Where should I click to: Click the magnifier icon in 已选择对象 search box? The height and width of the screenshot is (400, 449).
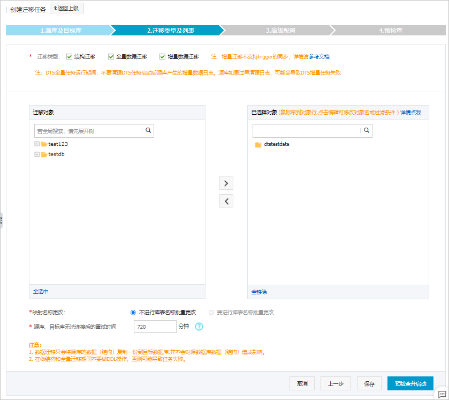point(367,130)
